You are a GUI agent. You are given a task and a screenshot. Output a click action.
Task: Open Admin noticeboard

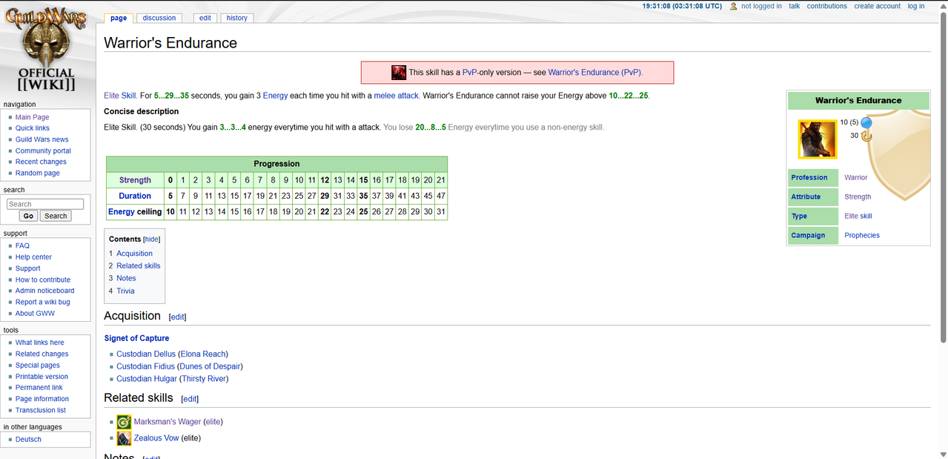click(x=45, y=291)
